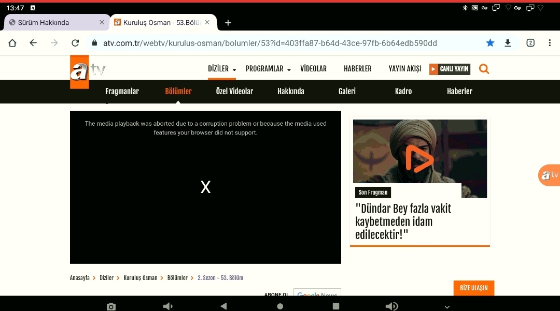This screenshot has width=560, height=311.
Task: Edit the atv.com.tr address bar URL
Action: [270, 43]
